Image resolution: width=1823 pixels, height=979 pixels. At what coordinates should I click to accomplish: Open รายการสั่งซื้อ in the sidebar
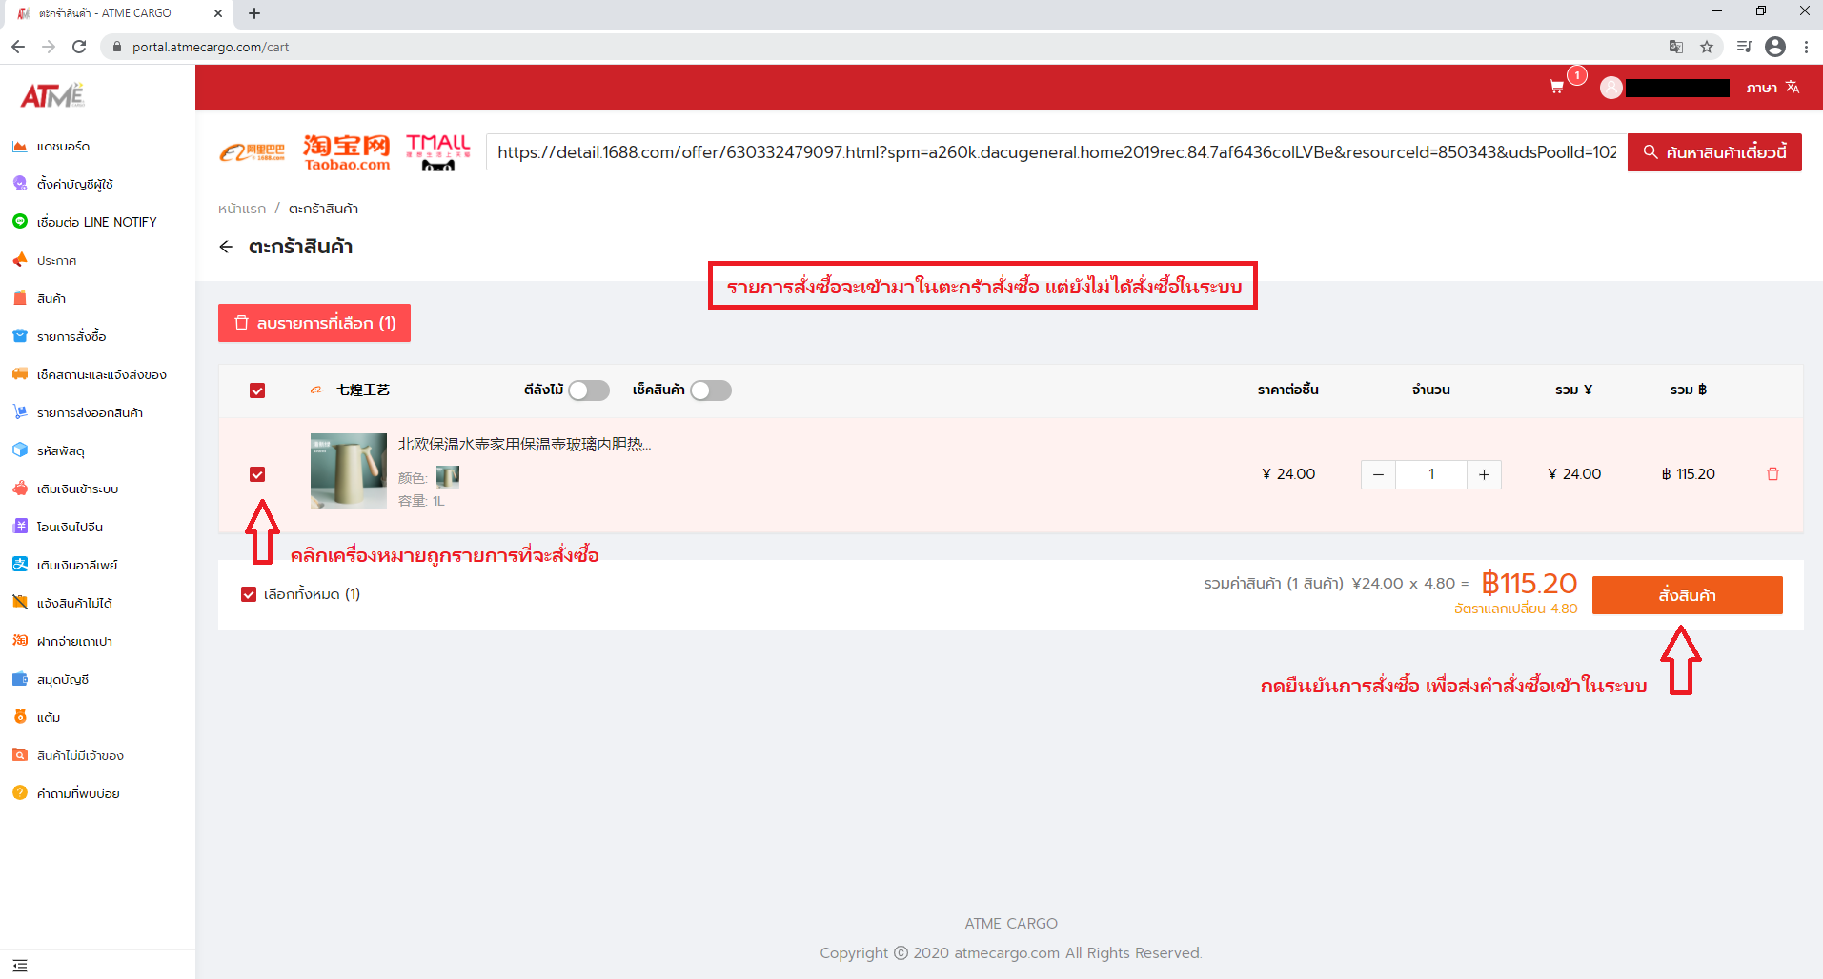pyautogui.click(x=71, y=336)
